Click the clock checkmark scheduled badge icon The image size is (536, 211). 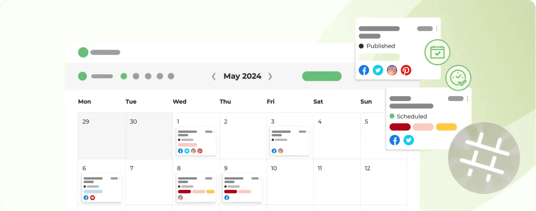point(458,78)
